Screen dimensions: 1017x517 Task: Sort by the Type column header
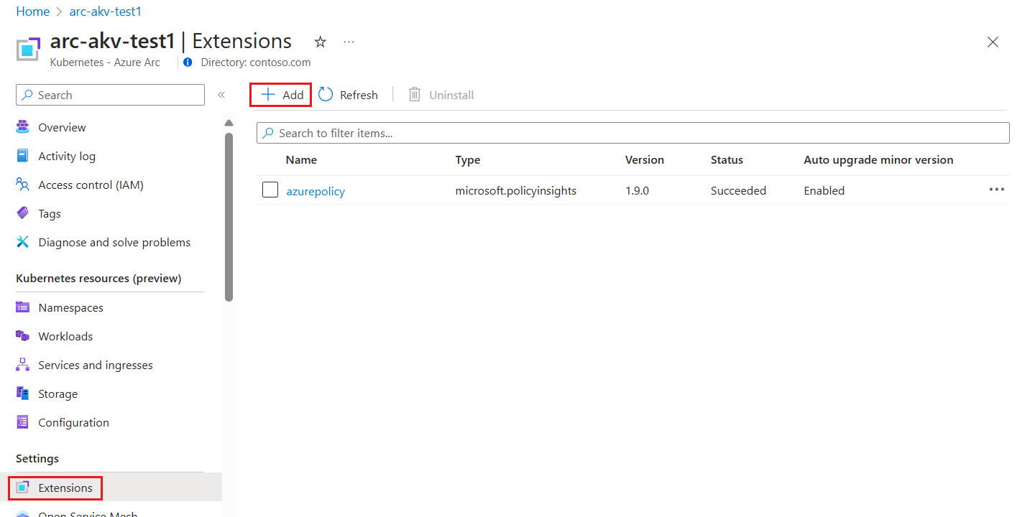[x=468, y=160]
